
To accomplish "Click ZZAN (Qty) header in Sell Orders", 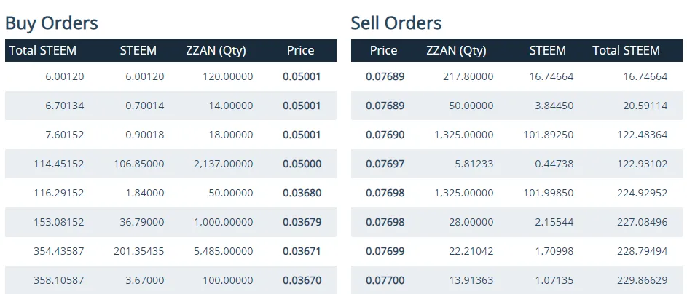I will click(456, 50).
